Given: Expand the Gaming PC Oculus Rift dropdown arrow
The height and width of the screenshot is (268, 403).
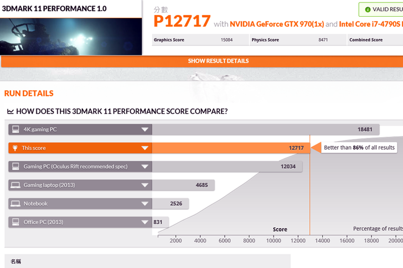Looking at the screenshot, I should [x=144, y=167].
